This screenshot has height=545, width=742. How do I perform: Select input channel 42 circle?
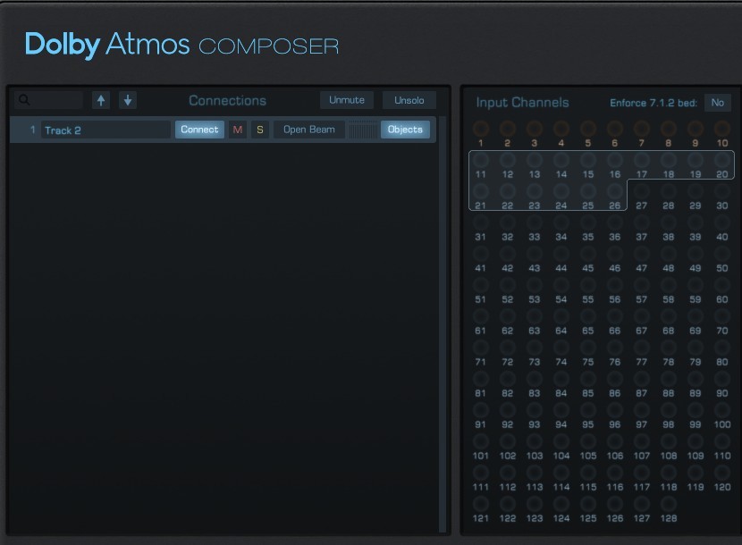(x=507, y=254)
